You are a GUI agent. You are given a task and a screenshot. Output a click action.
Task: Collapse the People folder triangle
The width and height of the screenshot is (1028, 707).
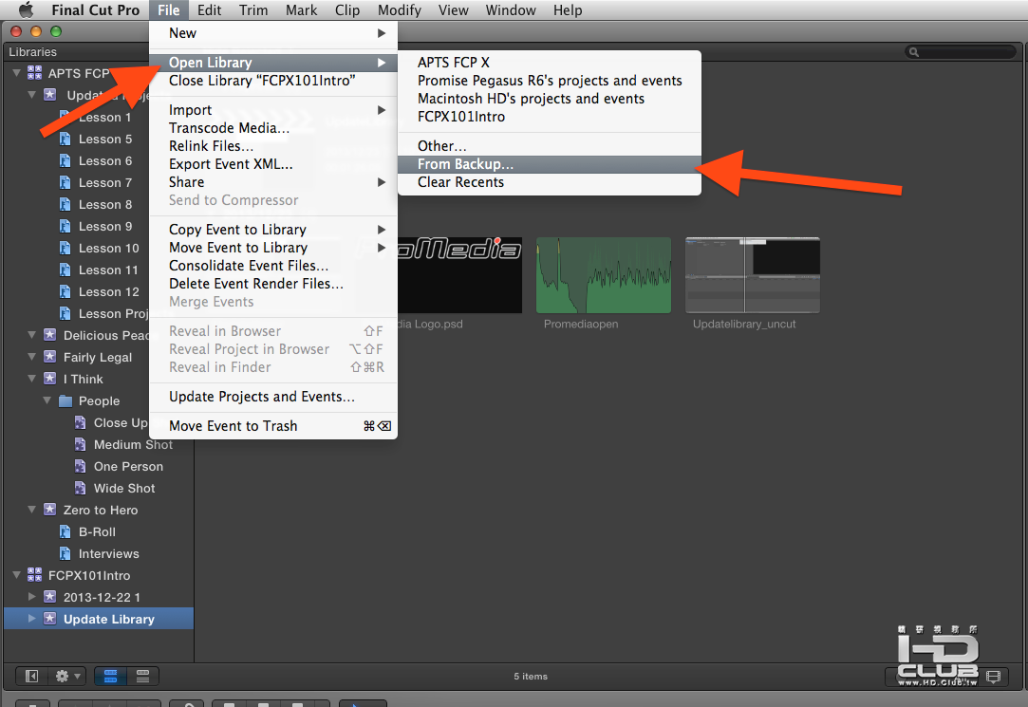click(x=47, y=400)
